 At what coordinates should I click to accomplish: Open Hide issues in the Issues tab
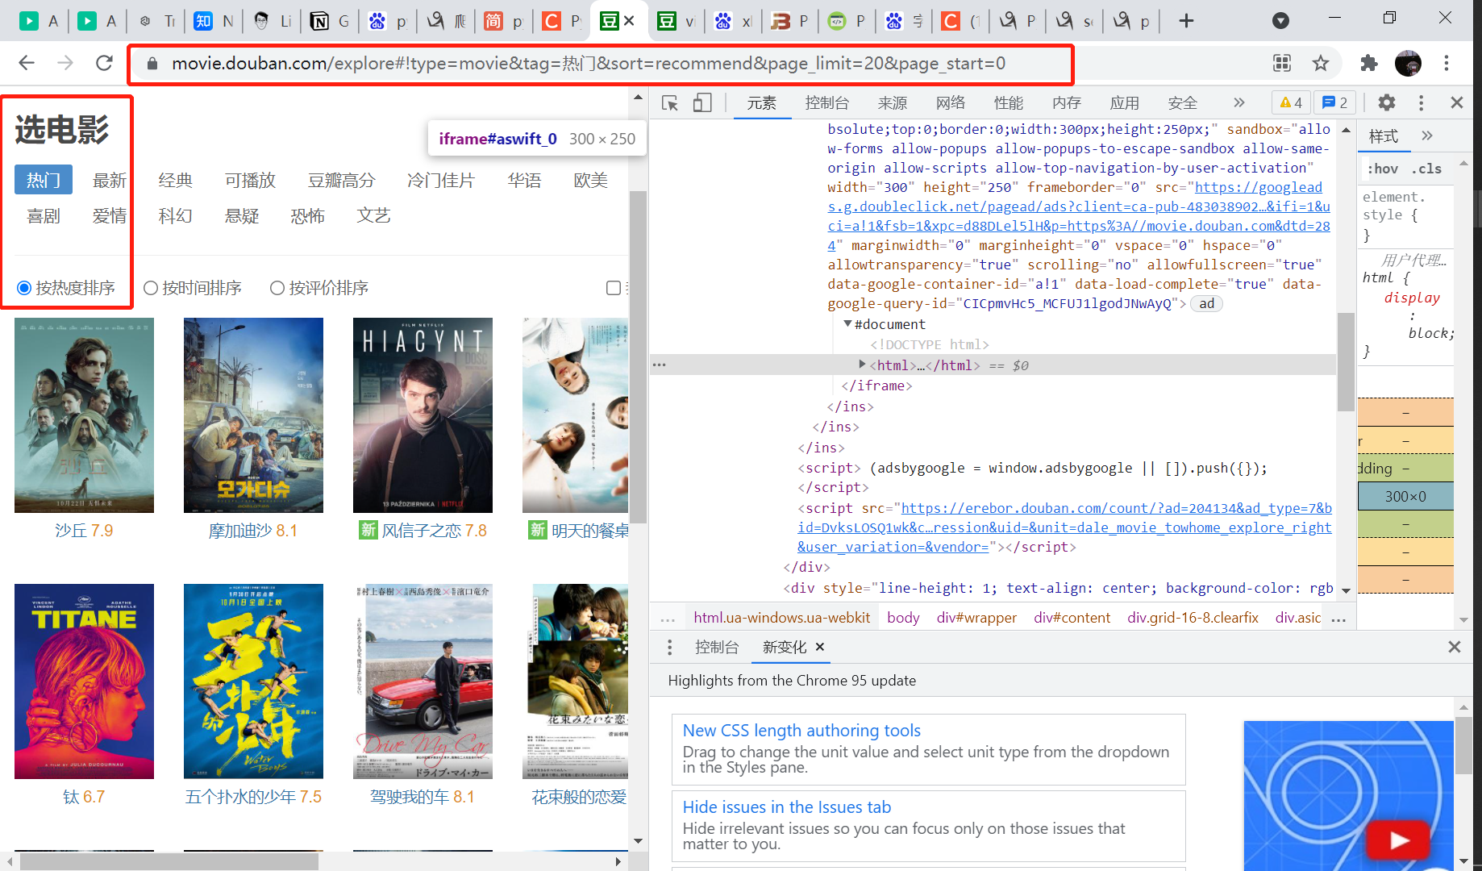[786, 807]
